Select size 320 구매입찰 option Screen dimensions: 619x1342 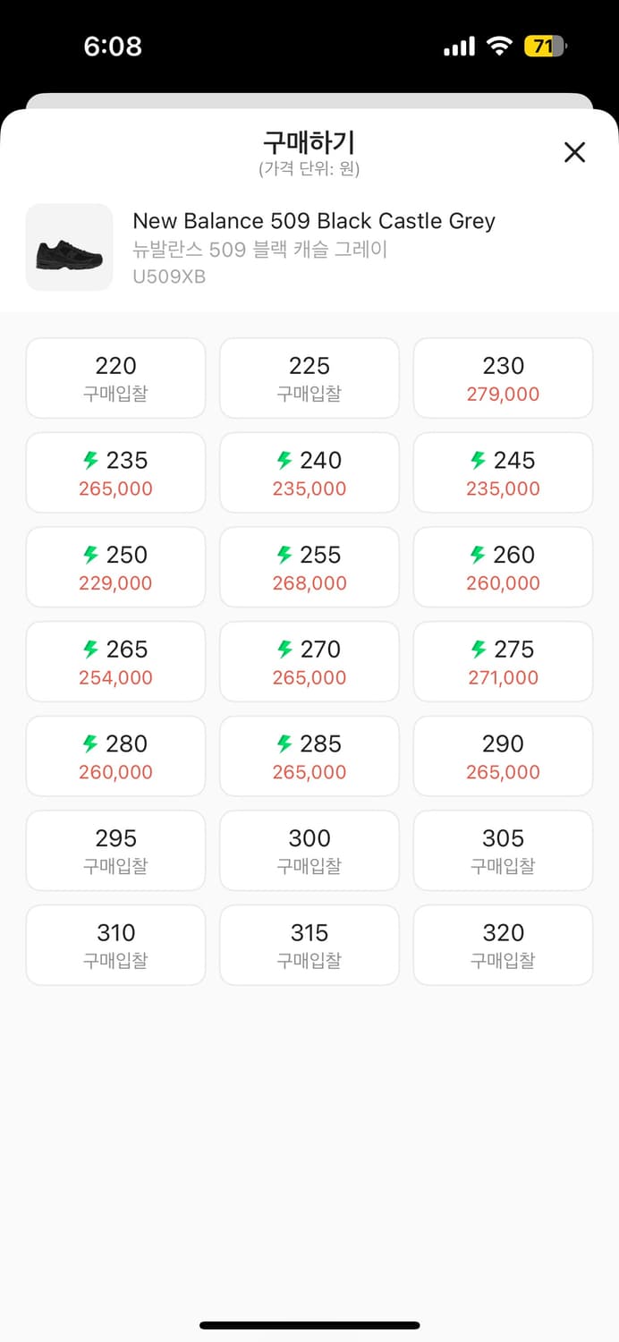[x=503, y=946]
